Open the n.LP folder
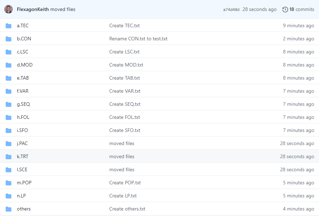This screenshot has width=319, height=219. click(21, 196)
